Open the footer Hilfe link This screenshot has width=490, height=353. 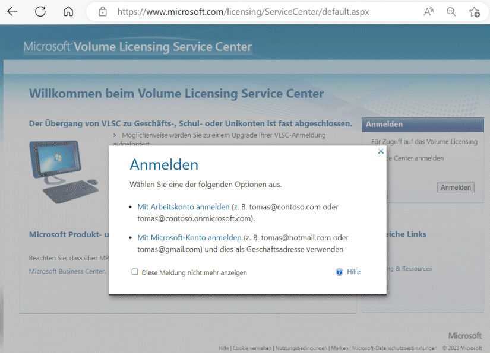coord(223,348)
